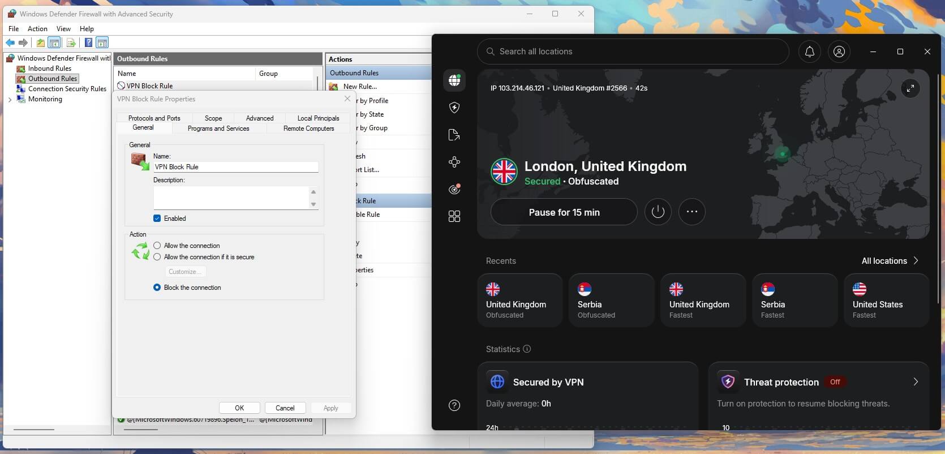Open the File menu
945x454 pixels.
(x=14, y=28)
